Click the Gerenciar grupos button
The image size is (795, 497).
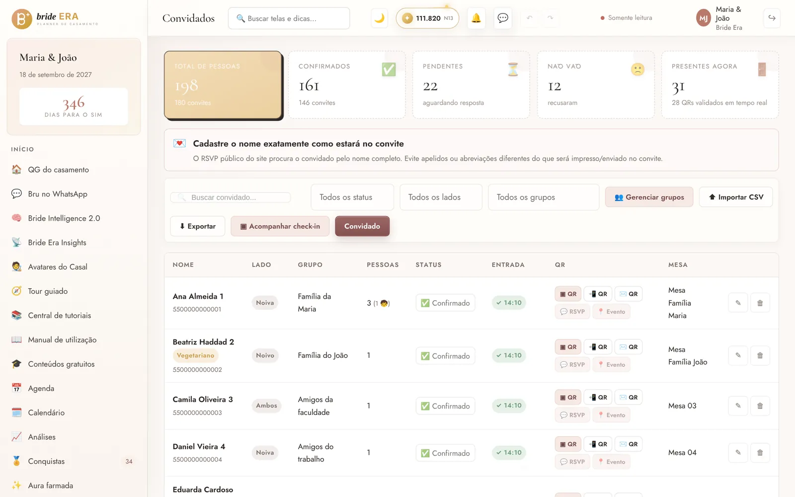point(649,197)
